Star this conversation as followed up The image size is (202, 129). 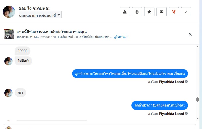tap(149, 12)
